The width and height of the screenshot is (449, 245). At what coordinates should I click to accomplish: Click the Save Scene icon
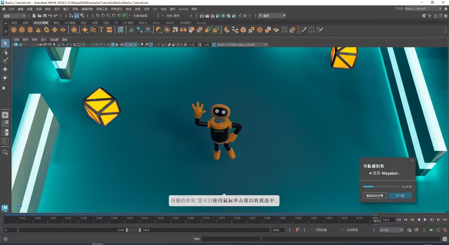[x=45, y=16]
